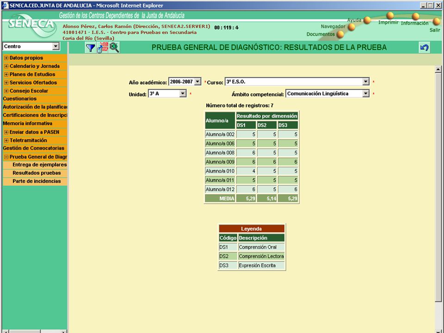Click the Alumno/a column header
The image size is (444, 333).
220,120
